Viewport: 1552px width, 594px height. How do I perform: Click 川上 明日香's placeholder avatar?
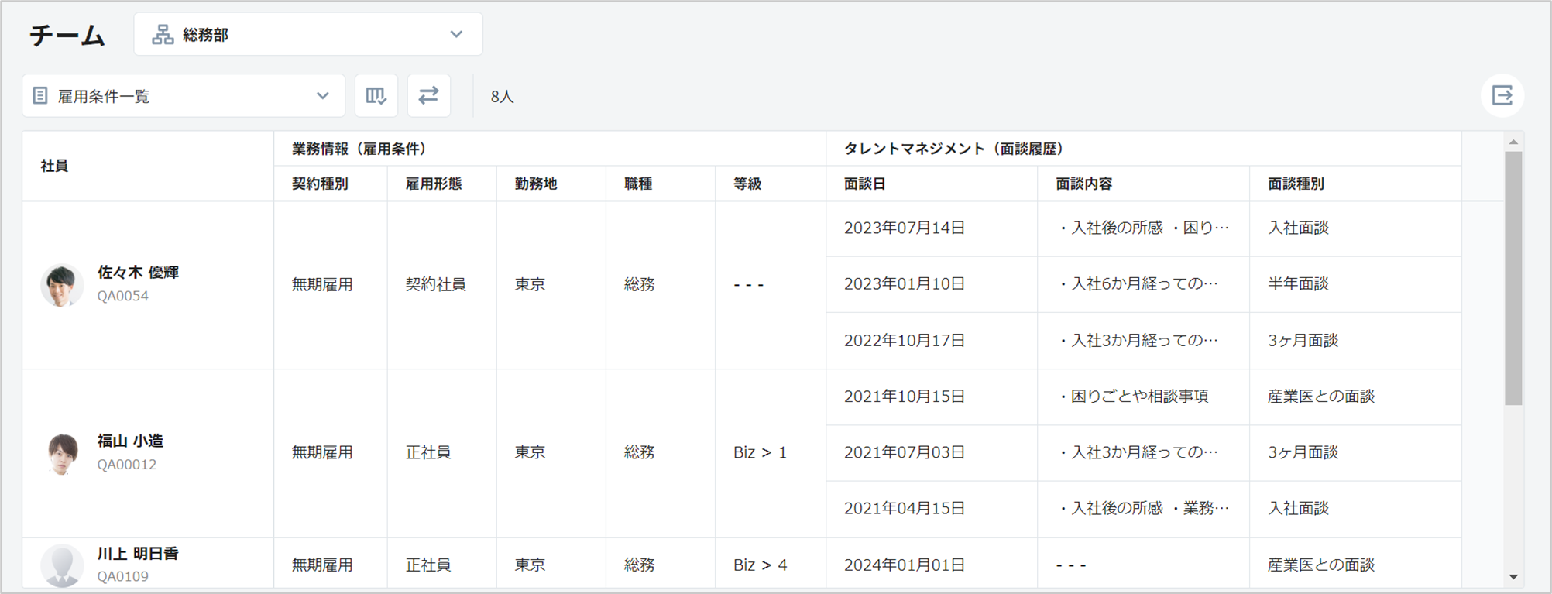tap(62, 565)
